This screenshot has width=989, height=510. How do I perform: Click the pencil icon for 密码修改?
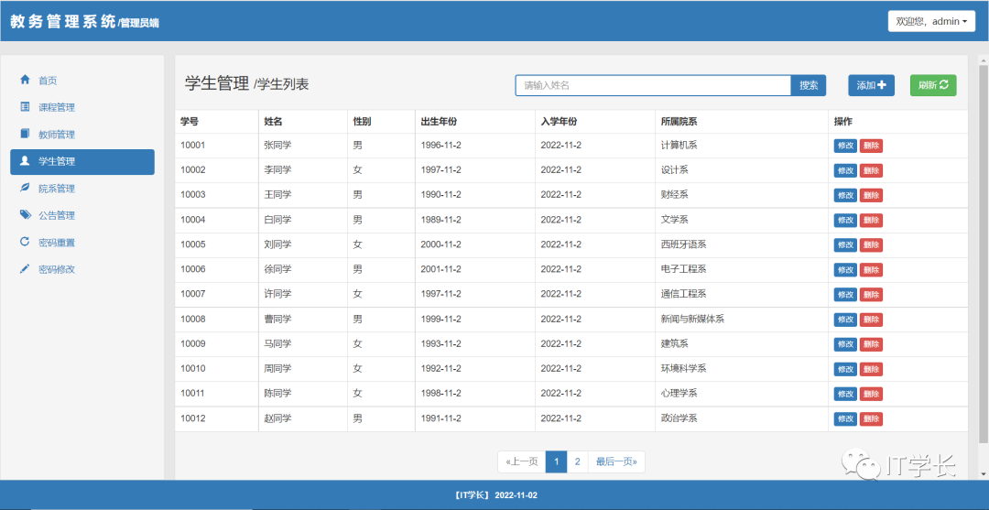click(26, 269)
